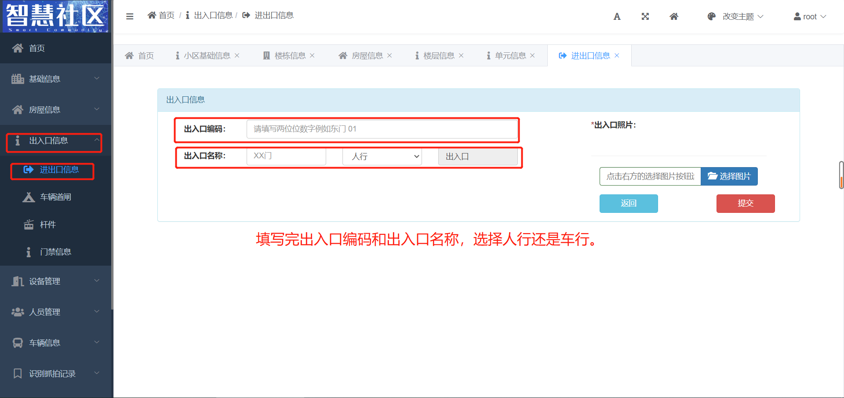This screenshot has height=398, width=844.
Task: Close the 小区基础信息 tab
Action: tap(237, 55)
